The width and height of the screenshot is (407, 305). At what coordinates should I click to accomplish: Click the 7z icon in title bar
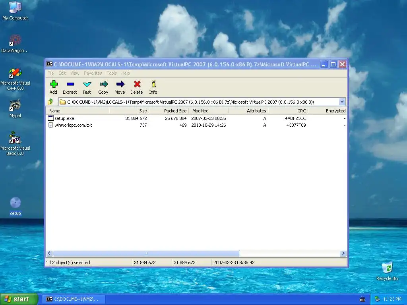click(49, 64)
